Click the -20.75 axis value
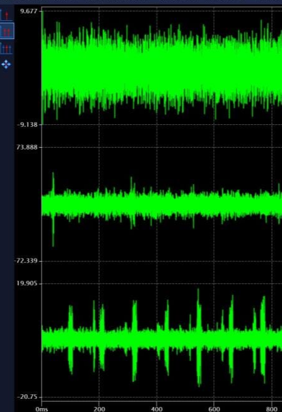This screenshot has height=412, width=282. point(27,397)
